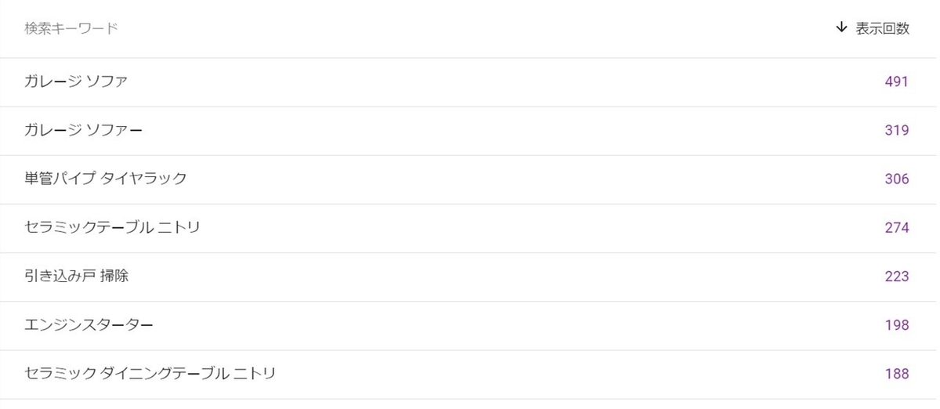940x409 pixels.
Task: Click the 319 impressions value
Action: click(x=897, y=130)
